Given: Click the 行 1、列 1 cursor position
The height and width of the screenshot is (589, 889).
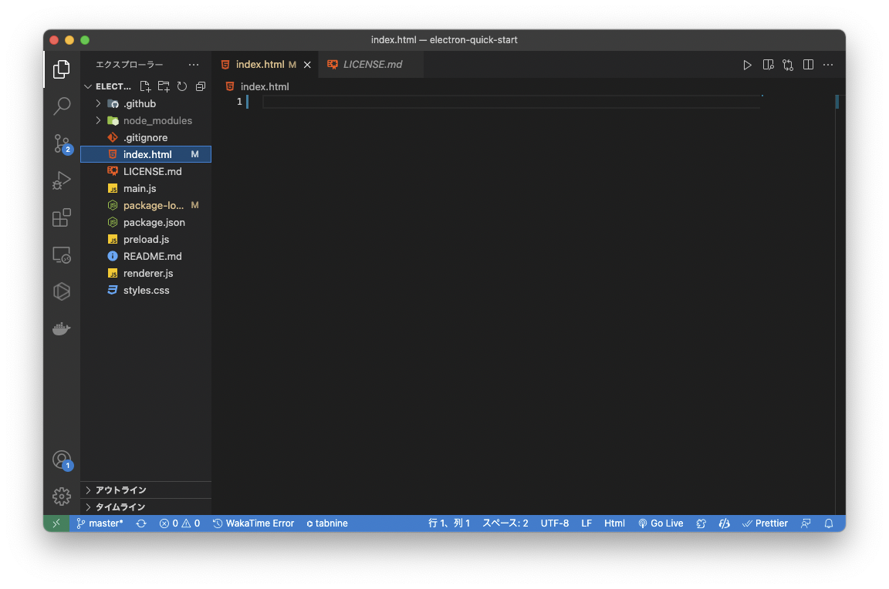Looking at the screenshot, I should tap(449, 523).
